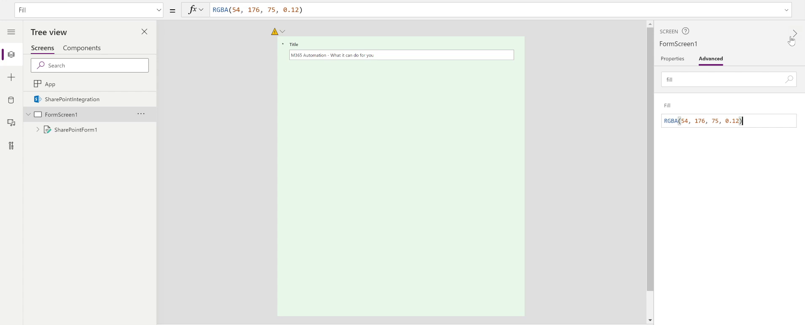Expand the fx function chevron
Image resolution: width=805 pixels, height=325 pixels.
[201, 10]
